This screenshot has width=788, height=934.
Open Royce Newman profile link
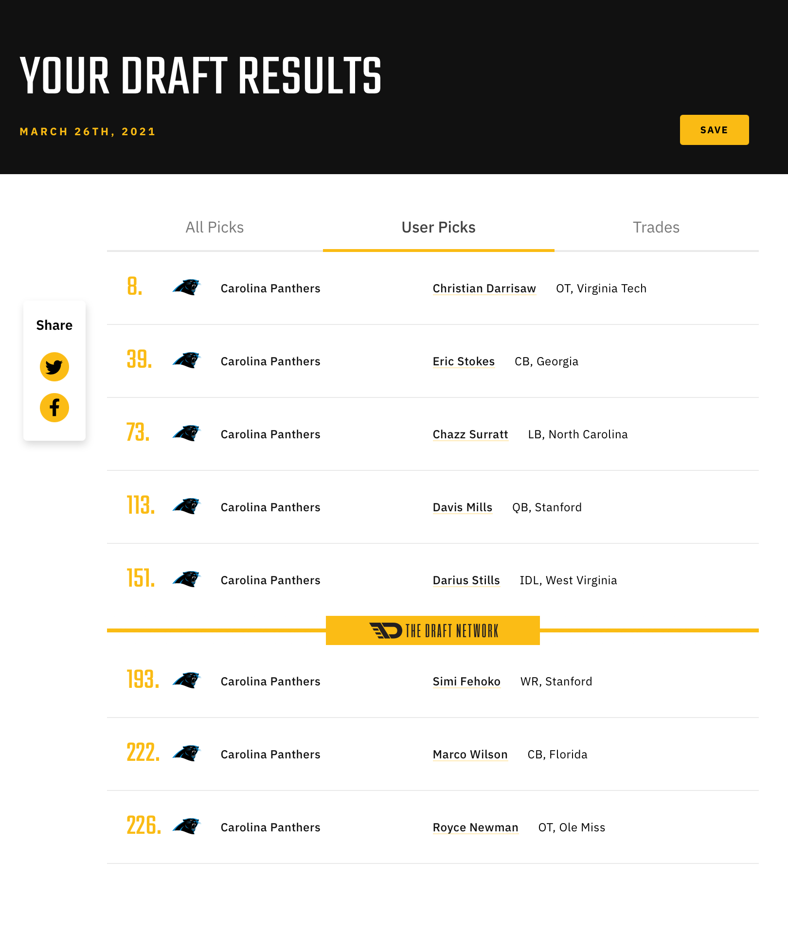[476, 827]
